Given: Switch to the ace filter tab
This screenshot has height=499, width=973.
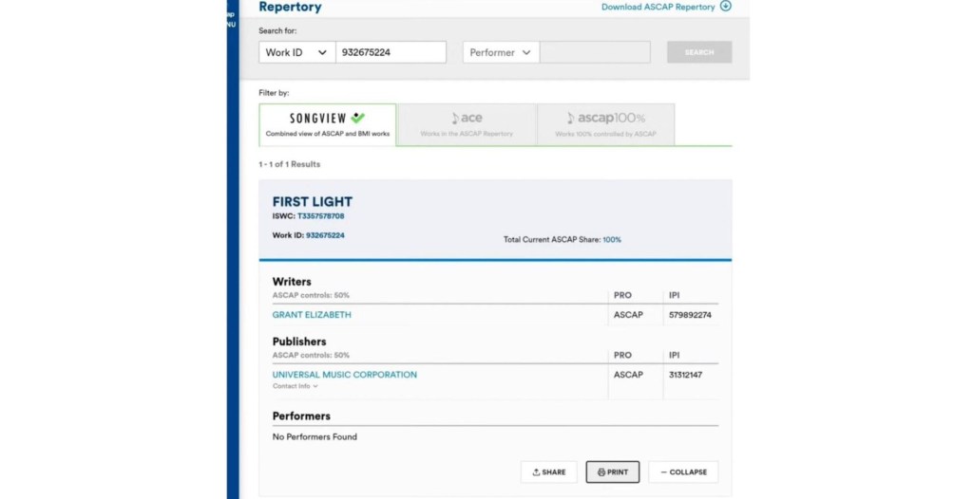Looking at the screenshot, I should pyautogui.click(x=467, y=125).
